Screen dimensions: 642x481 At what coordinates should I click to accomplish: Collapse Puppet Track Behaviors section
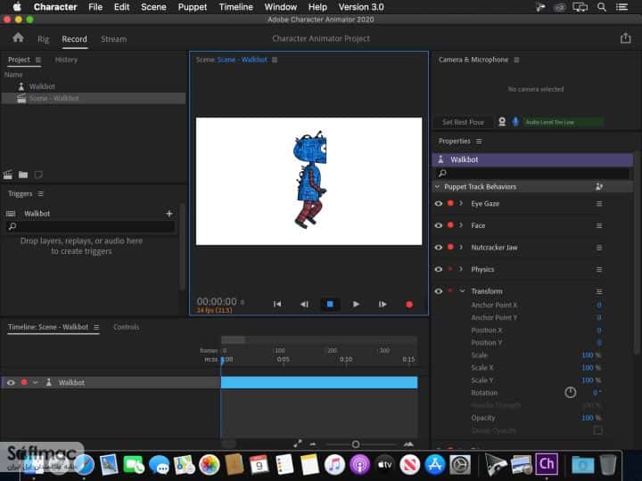(x=437, y=187)
